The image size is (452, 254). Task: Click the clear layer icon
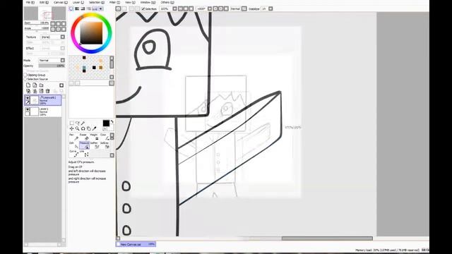click(41, 91)
